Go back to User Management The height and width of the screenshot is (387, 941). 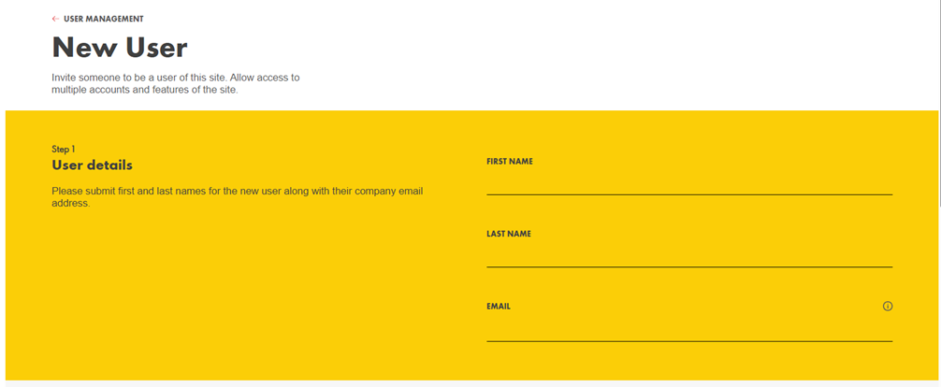pyautogui.click(x=103, y=19)
